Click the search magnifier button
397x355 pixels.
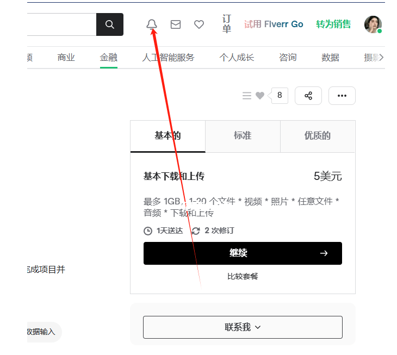pyautogui.click(x=110, y=24)
